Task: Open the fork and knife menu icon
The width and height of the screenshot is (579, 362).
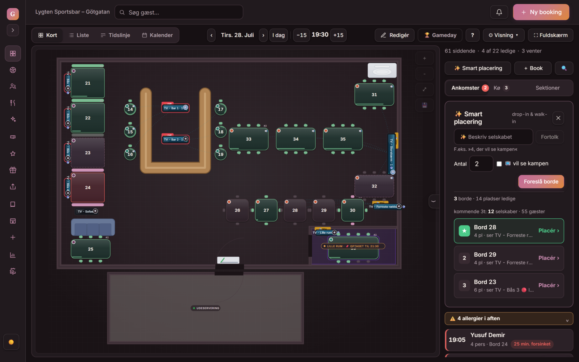Action: coord(13,103)
